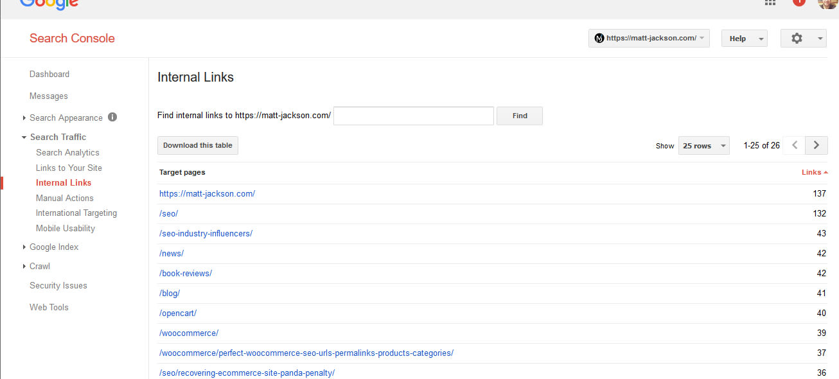
Task: Open the recovering-ecommerce-site-panda-penalty link
Action: click(247, 373)
